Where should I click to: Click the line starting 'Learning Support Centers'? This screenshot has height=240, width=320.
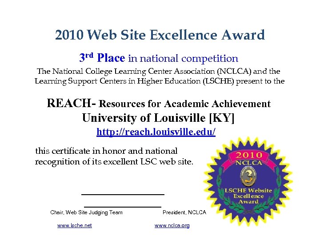click(160, 81)
